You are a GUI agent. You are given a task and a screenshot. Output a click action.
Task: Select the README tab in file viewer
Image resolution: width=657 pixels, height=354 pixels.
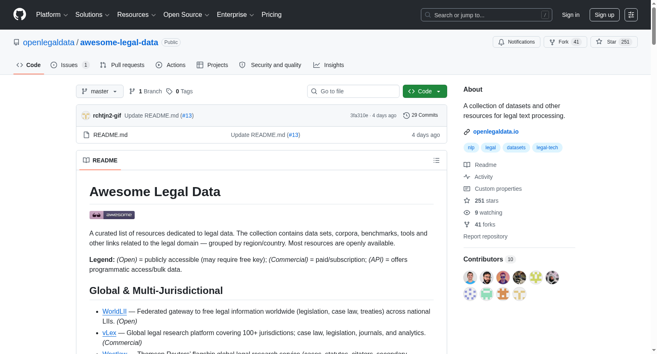(100, 160)
